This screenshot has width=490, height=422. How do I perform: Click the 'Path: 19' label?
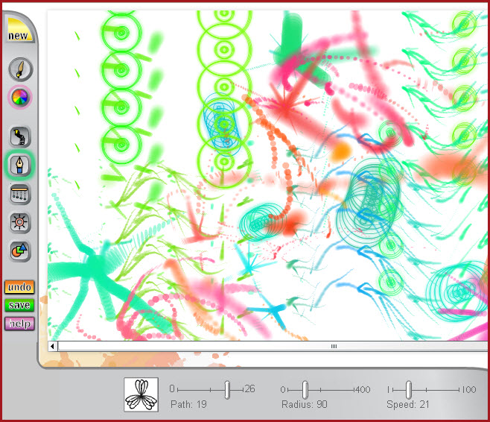tap(188, 405)
